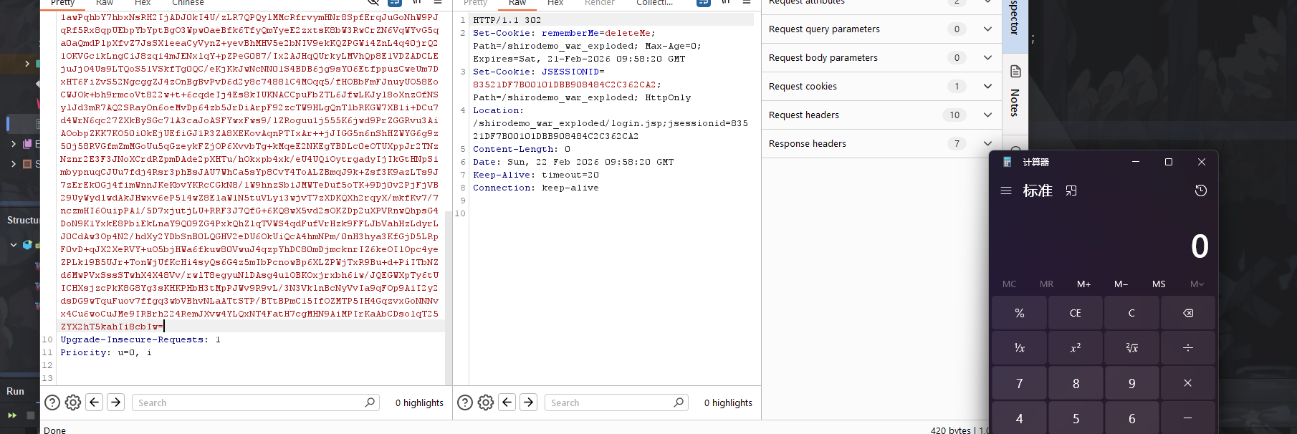Viewport: 1297px width, 434px height.
Task: Go to next match in request search
Action: tap(116, 402)
